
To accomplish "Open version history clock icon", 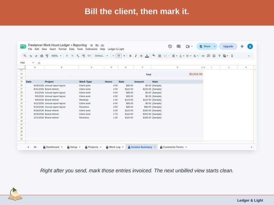I will 170,46.
